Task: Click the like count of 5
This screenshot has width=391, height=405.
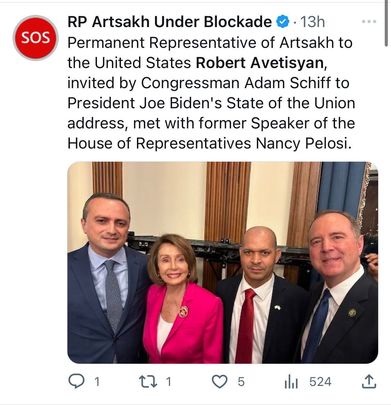Action: coord(241,382)
